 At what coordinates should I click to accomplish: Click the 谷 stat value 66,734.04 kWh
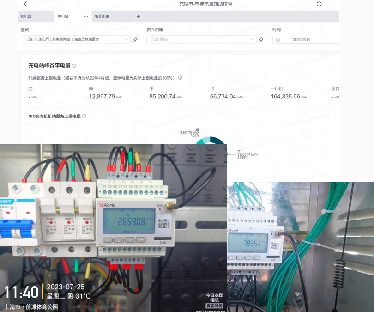coord(226,97)
